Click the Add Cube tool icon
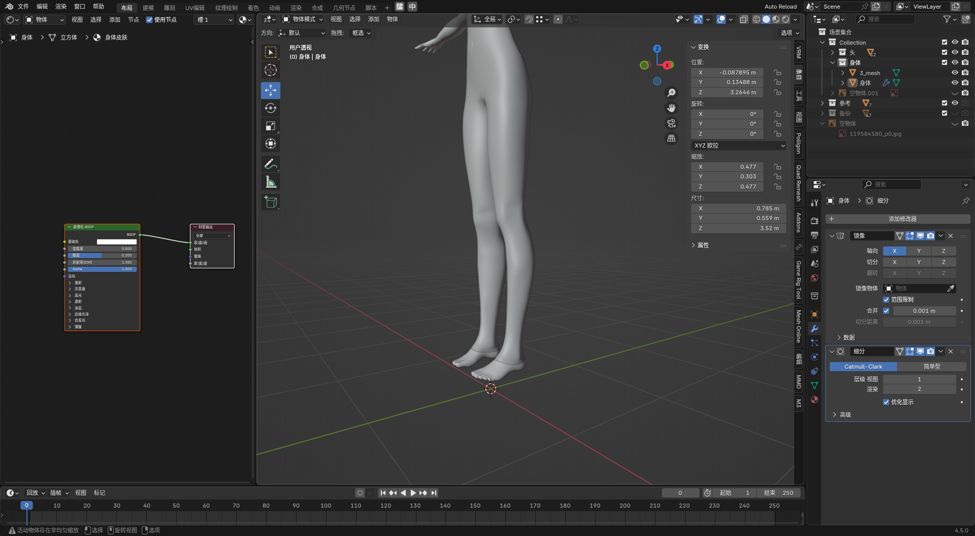Viewport: 975px width, 536px height. tap(270, 202)
